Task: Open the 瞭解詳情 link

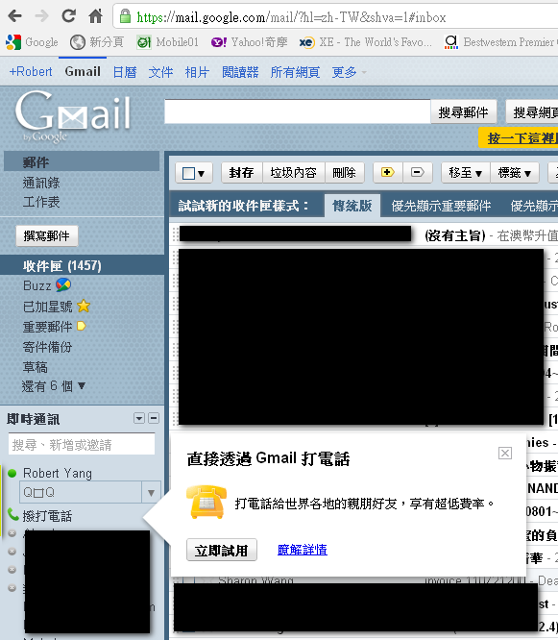Action: (x=303, y=550)
